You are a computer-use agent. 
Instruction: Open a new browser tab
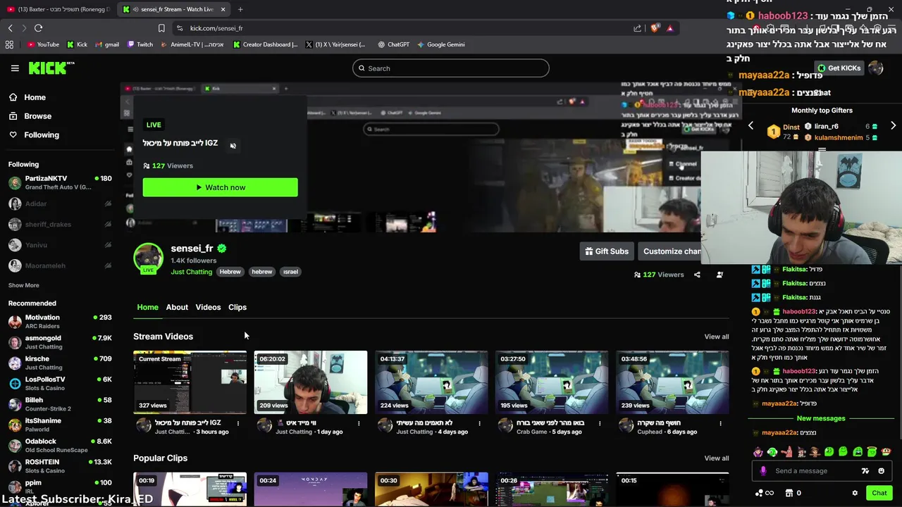[x=240, y=9]
